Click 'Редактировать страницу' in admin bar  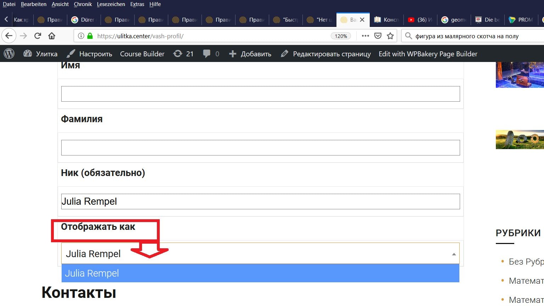[326, 54]
